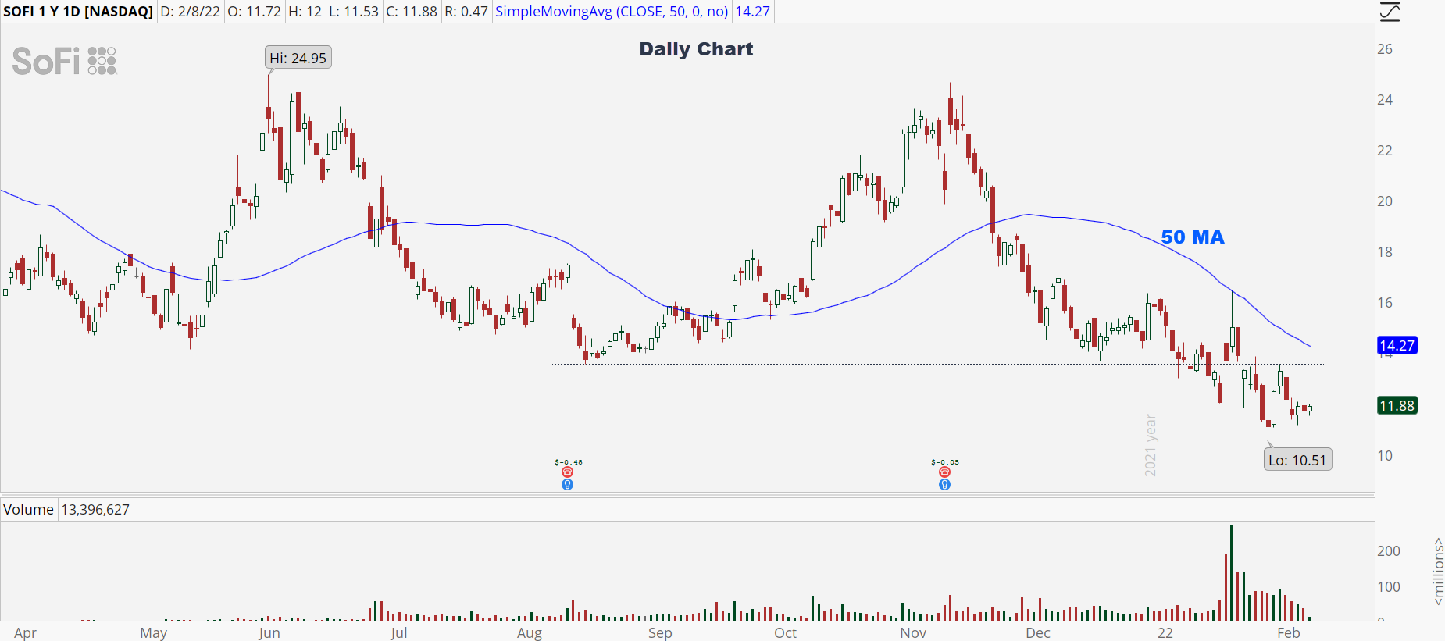Click the open price O: 11.72

pos(254,12)
